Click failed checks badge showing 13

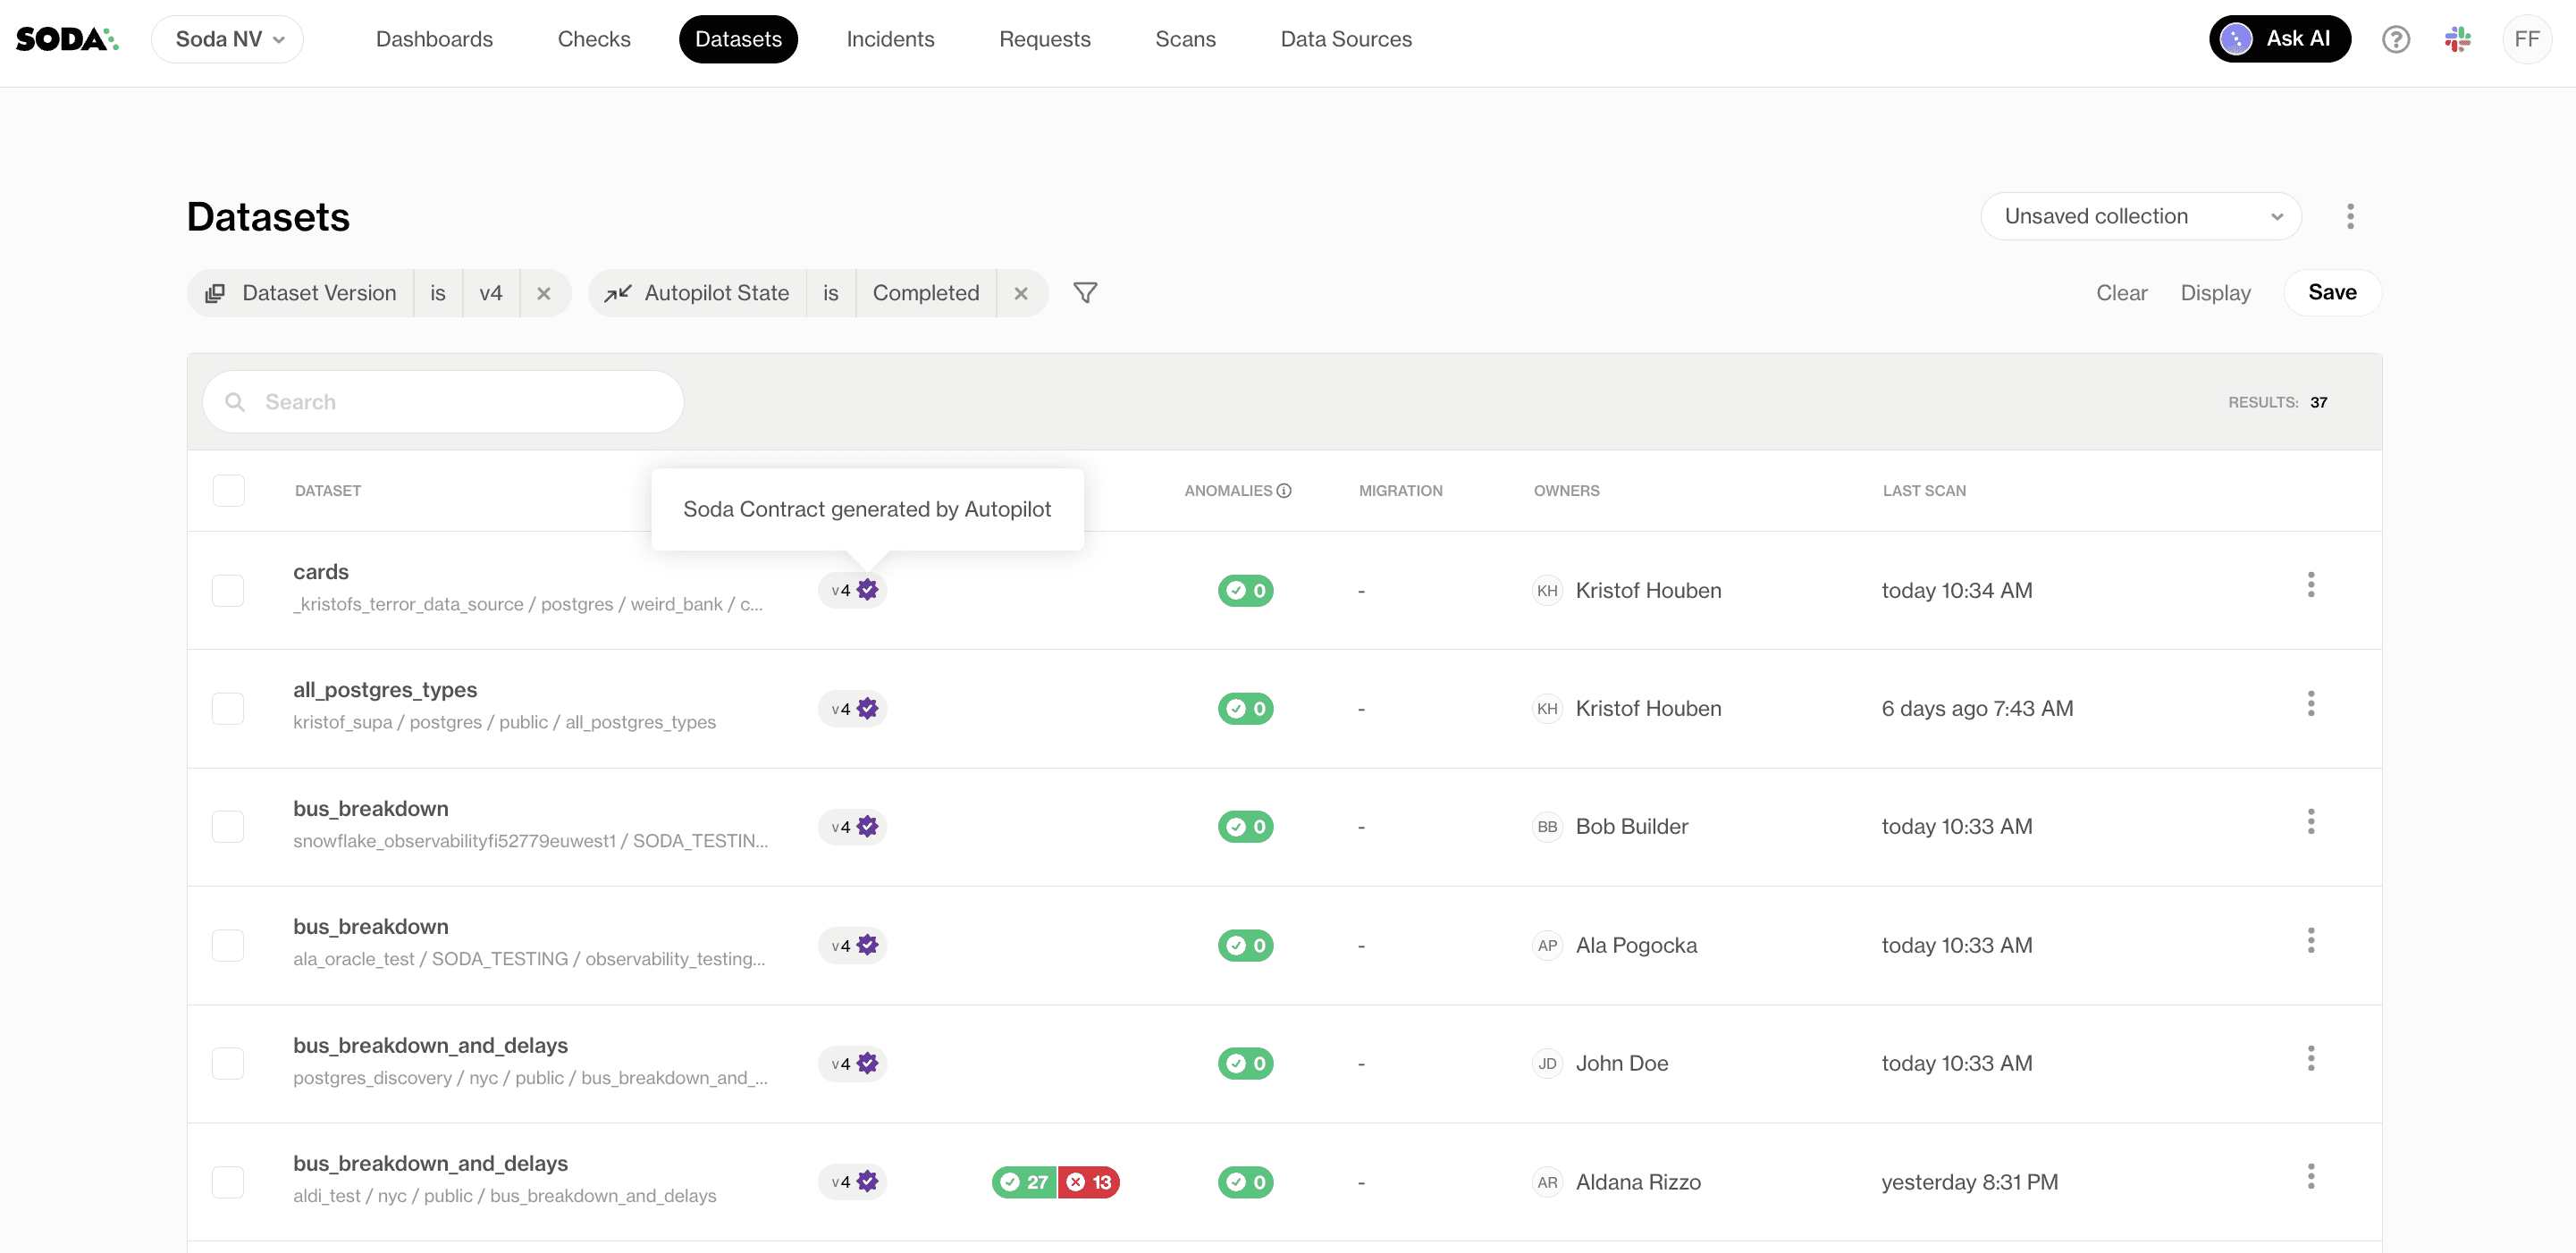tap(1089, 1182)
